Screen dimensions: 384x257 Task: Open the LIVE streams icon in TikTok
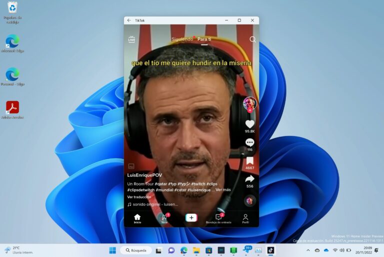coord(131,39)
